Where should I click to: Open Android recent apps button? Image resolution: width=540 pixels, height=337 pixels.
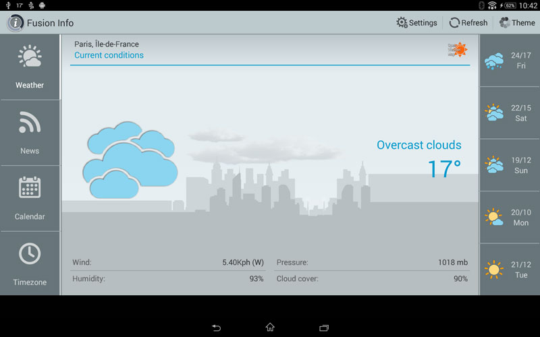pos(324,328)
